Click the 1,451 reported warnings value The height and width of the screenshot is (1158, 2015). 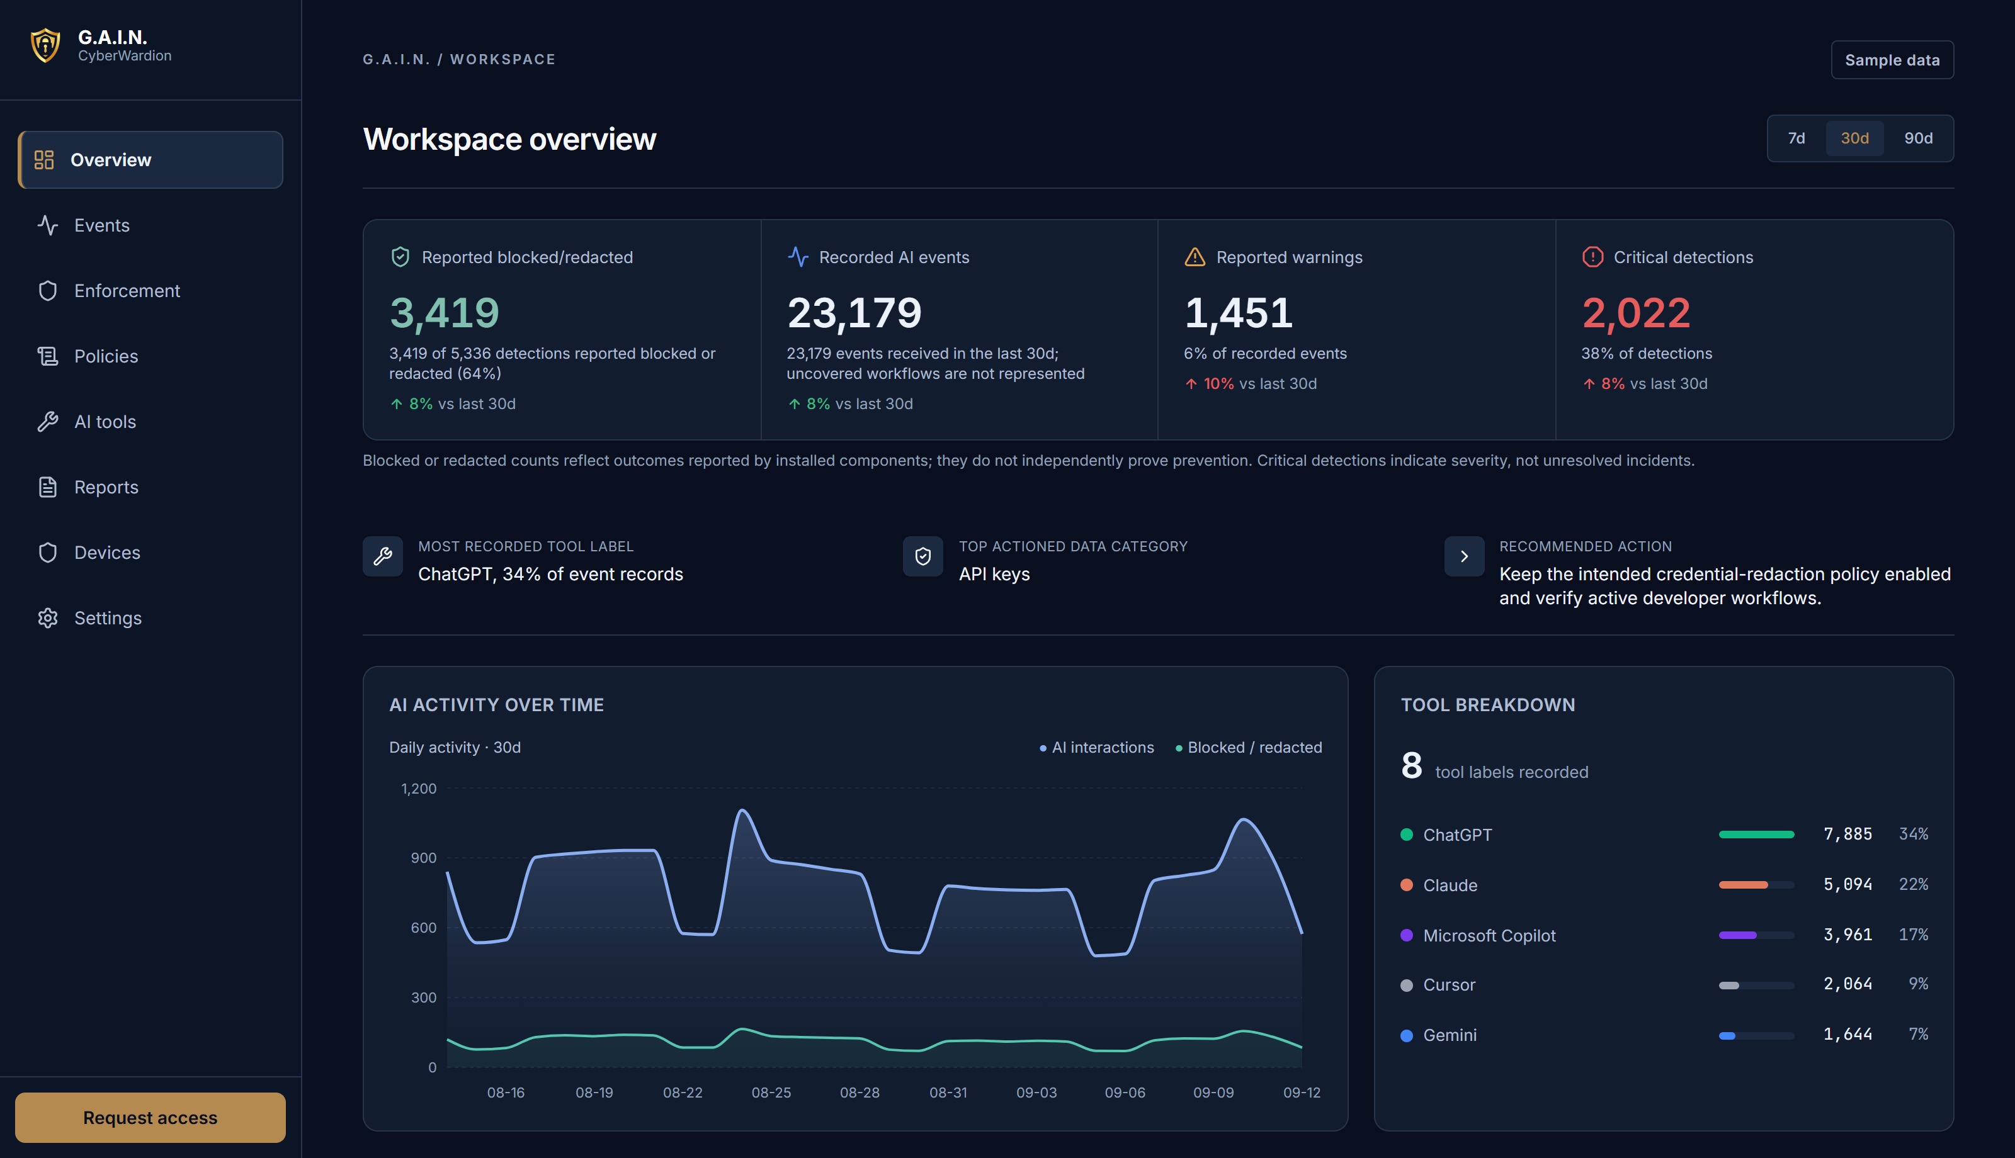pos(1239,313)
